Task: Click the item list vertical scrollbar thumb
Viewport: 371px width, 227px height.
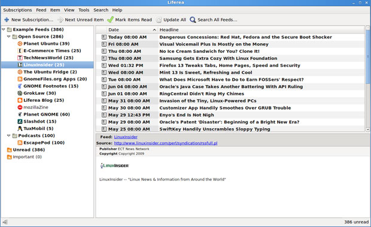Action: pos(367,56)
